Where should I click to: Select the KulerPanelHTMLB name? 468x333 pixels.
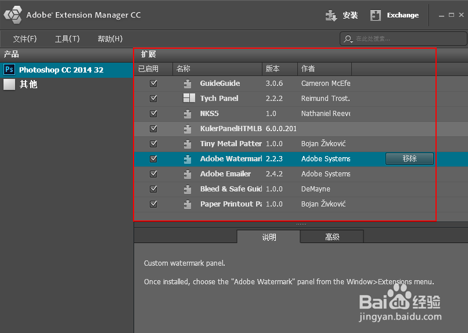coord(231,128)
